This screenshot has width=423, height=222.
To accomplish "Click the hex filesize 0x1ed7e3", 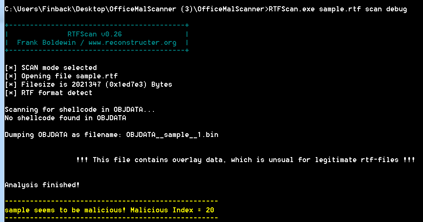I will tap(119, 84).
